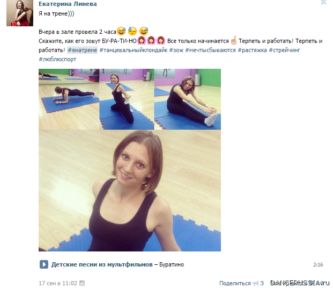Open the #мечтысбываются hashtag
This screenshot has height=288, width=333.
210,50
